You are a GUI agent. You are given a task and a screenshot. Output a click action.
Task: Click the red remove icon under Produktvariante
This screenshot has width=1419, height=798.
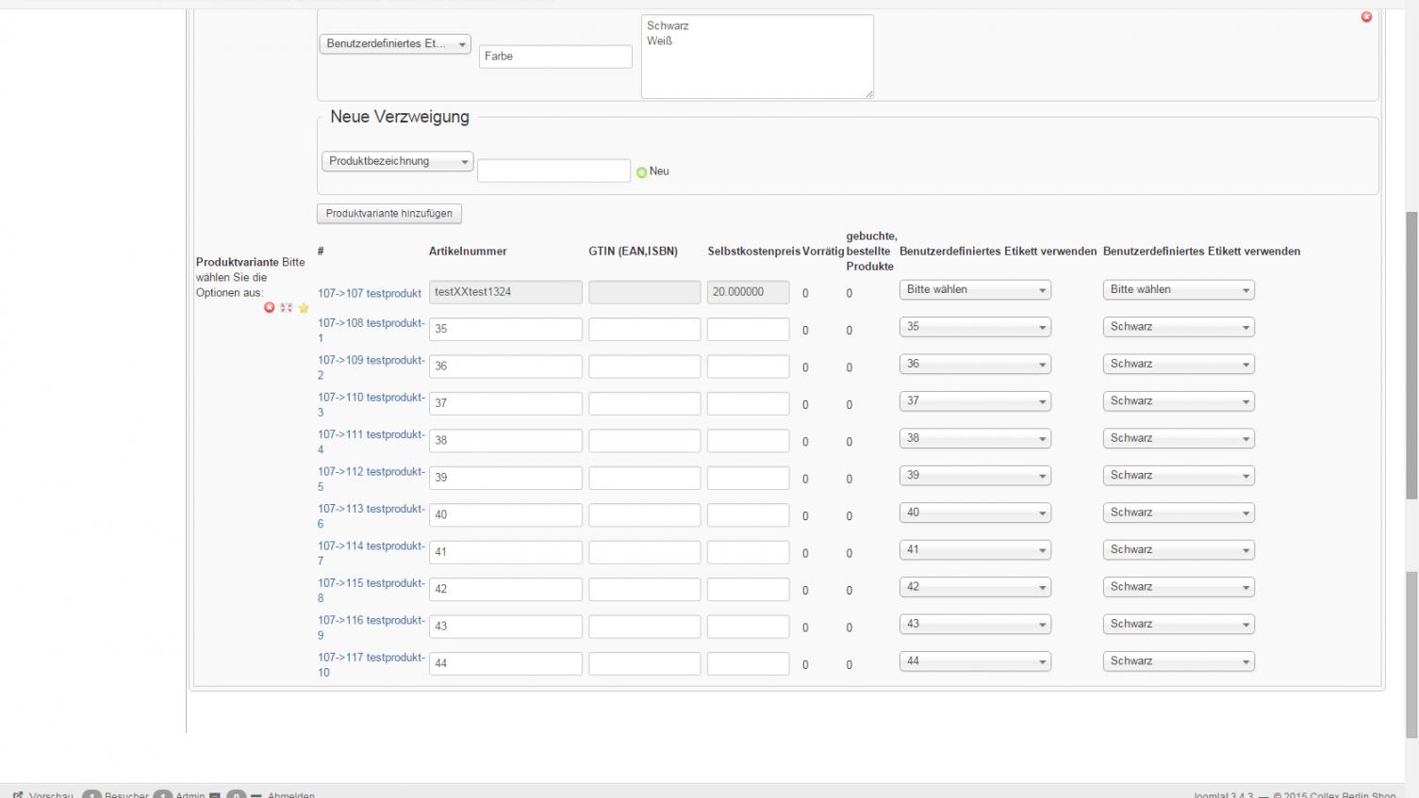point(269,308)
